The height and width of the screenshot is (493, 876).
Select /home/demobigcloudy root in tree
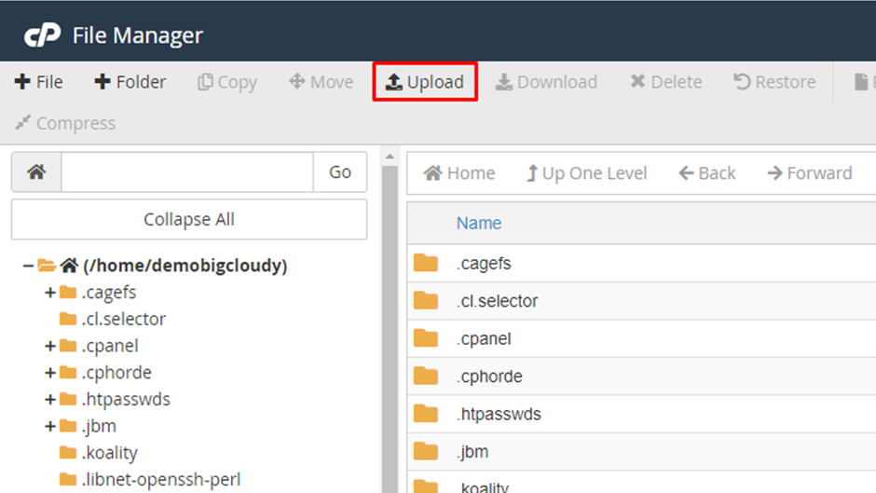[185, 266]
